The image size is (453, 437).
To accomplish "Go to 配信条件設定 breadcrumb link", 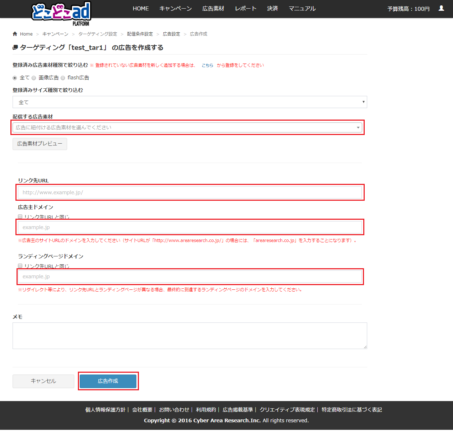I will click(140, 34).
